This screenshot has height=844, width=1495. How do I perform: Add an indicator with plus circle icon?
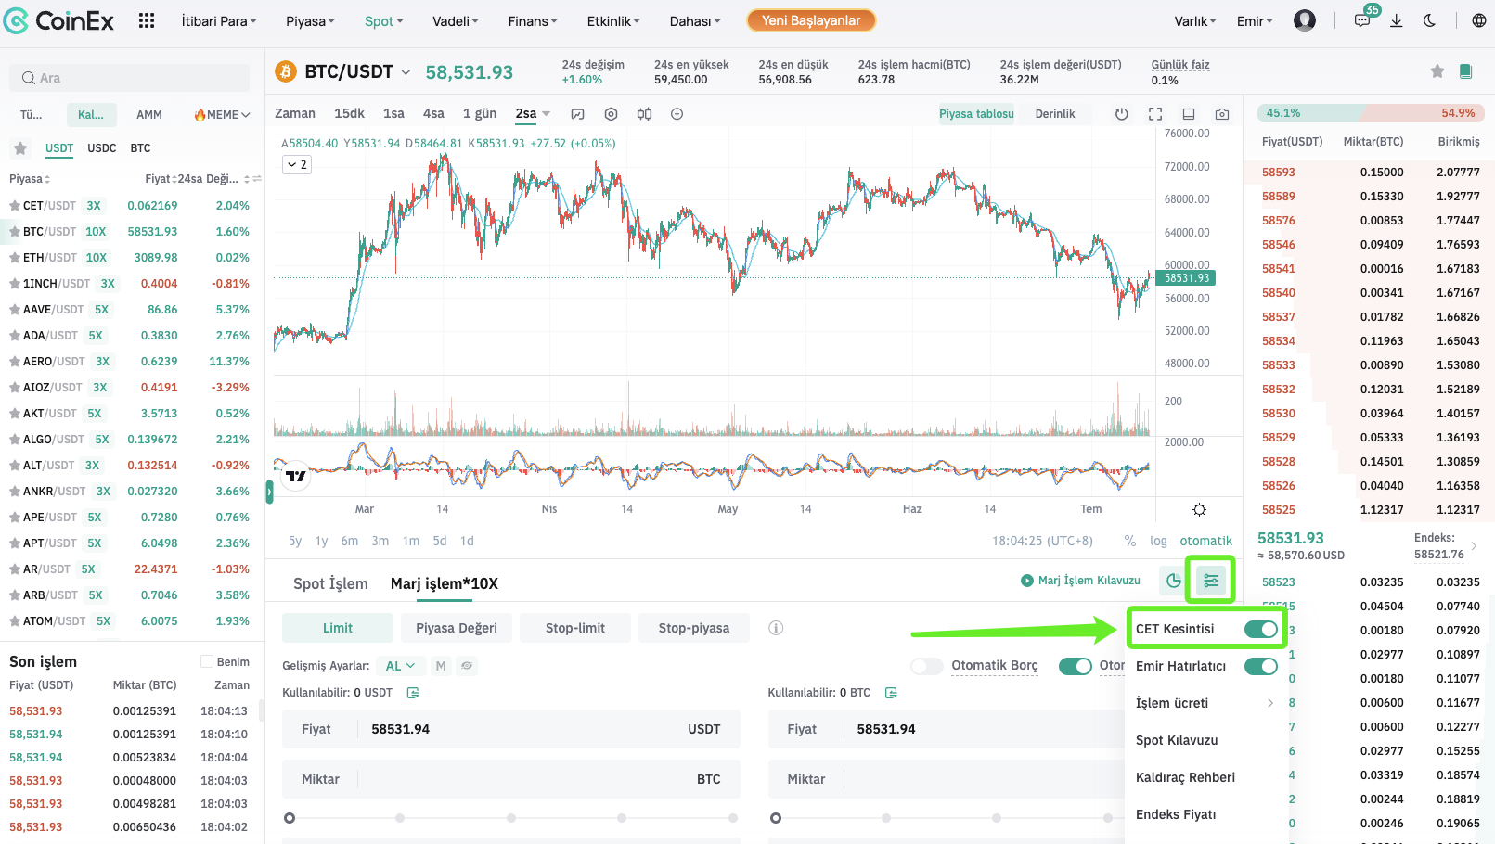coord(677,114)
